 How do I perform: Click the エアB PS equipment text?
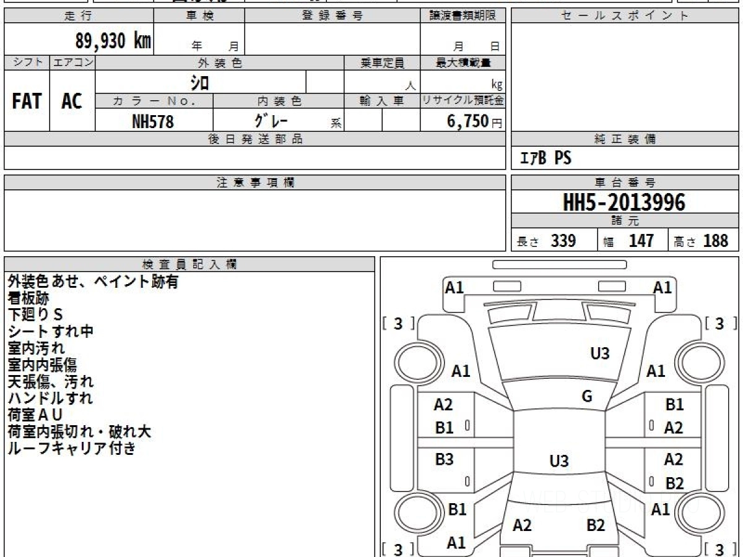point(545,159)
